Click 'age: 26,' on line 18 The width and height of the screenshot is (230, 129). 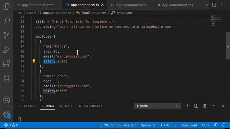click(x=51, y=51)
